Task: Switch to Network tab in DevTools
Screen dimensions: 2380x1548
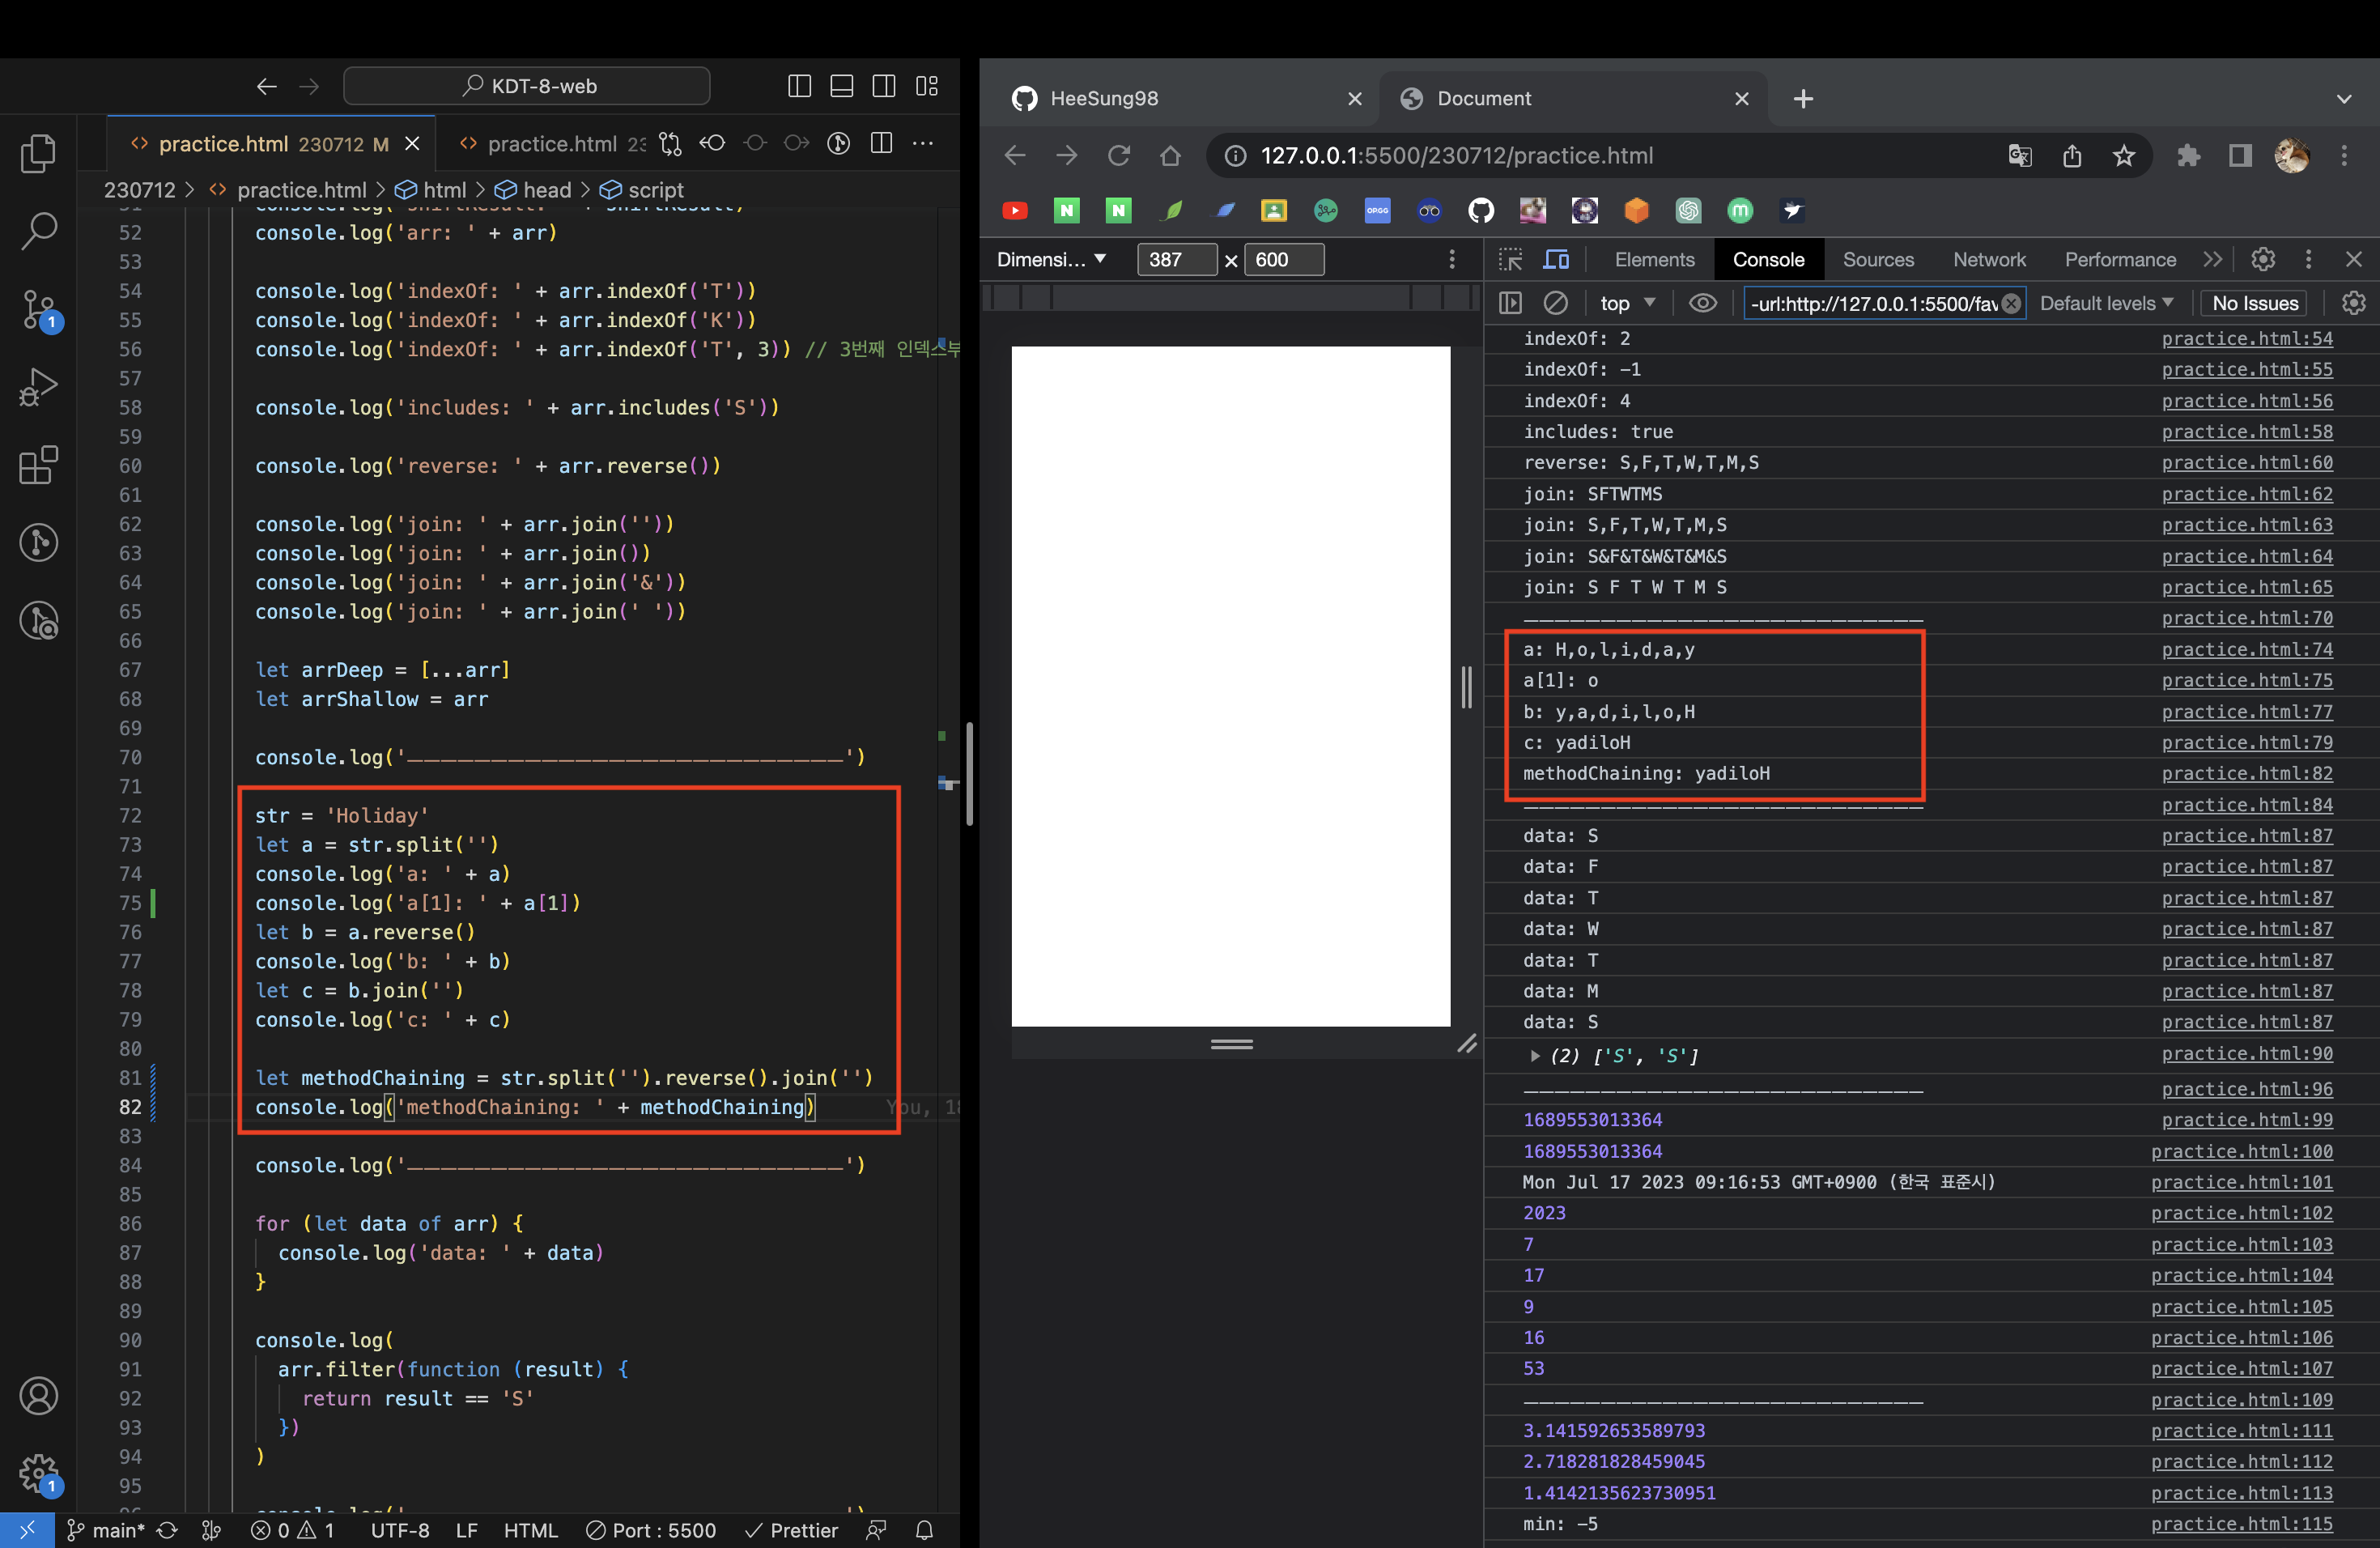Action: click(1989, 259)
